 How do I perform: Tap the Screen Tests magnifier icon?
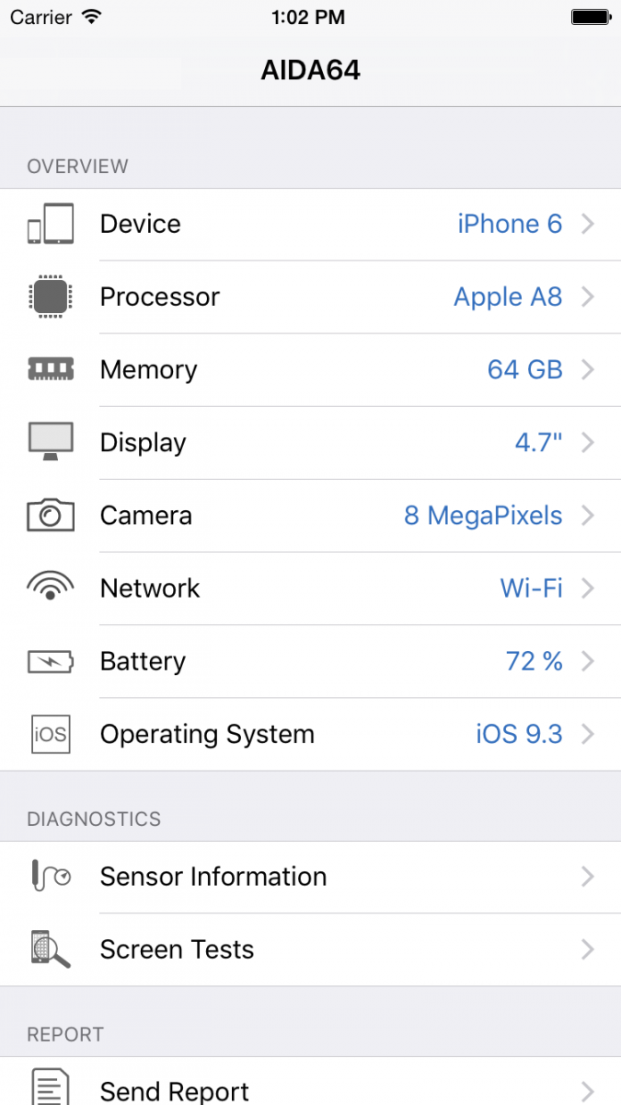(x=50, y=948)
